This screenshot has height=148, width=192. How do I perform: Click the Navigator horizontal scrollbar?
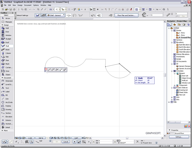click(175, 122)
